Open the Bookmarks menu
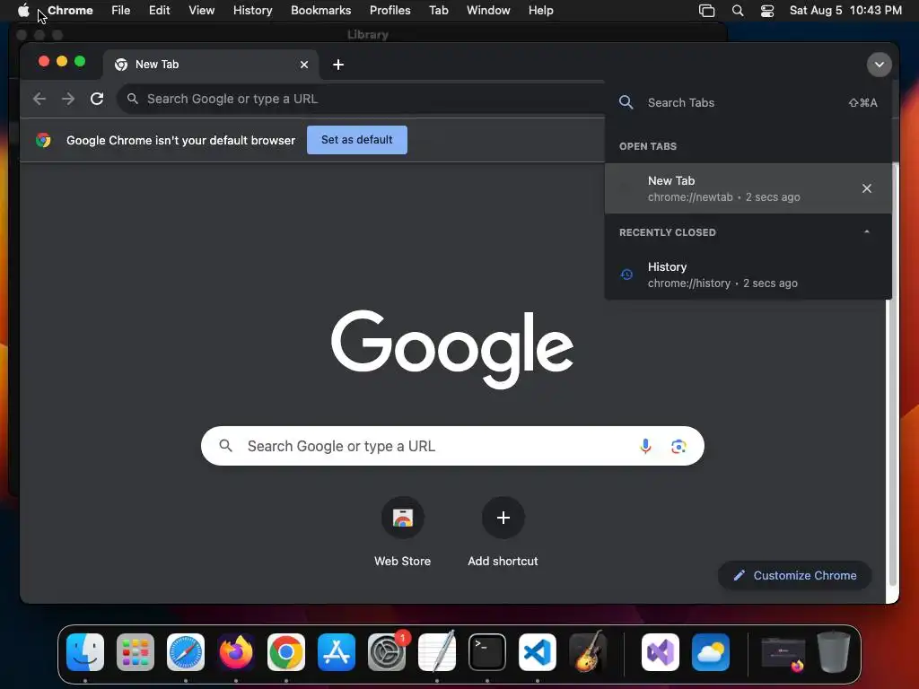Image resolution: width=919 pixels, height=689 pixels. tap(320, 11)
